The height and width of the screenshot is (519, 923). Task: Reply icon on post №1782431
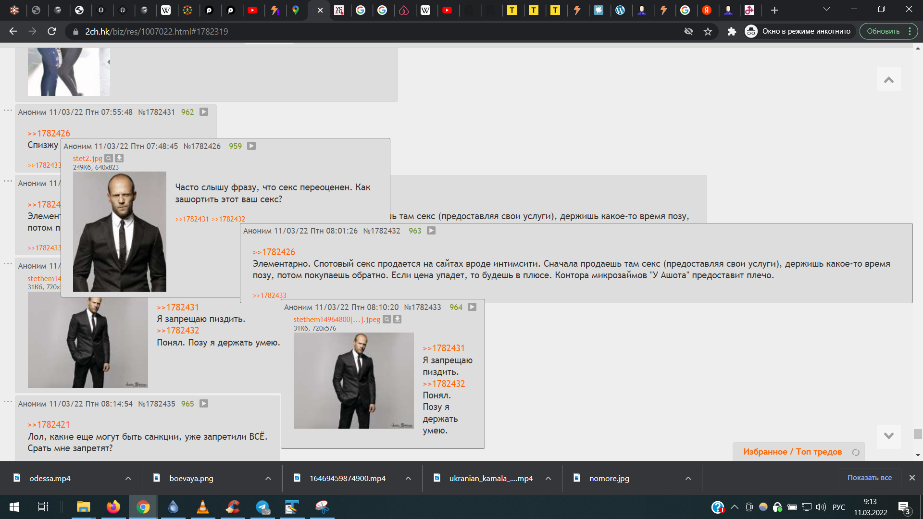[204, 112]
